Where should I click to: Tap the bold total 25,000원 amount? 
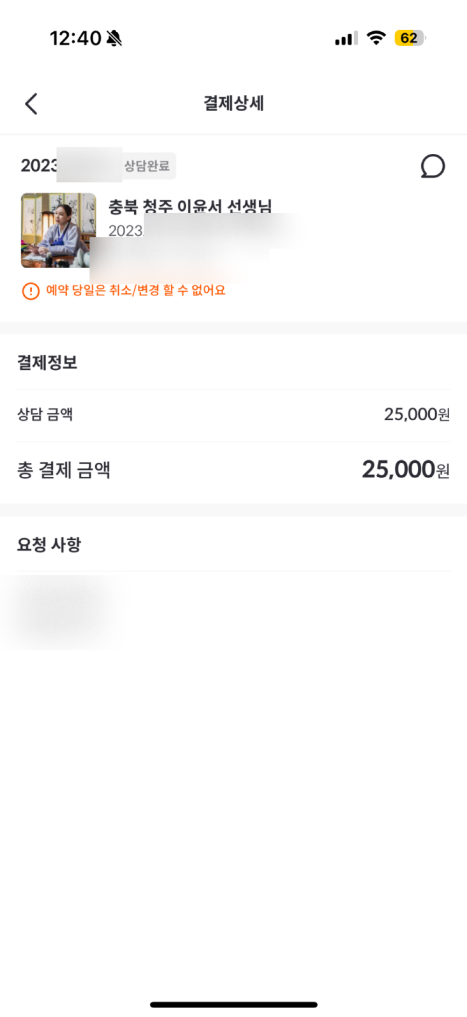(405, 469)
